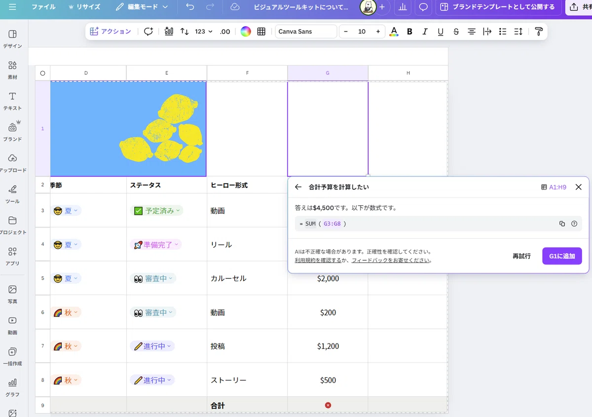Click the G1に追加 button
The image size is (592, 417).
(562, 256)
